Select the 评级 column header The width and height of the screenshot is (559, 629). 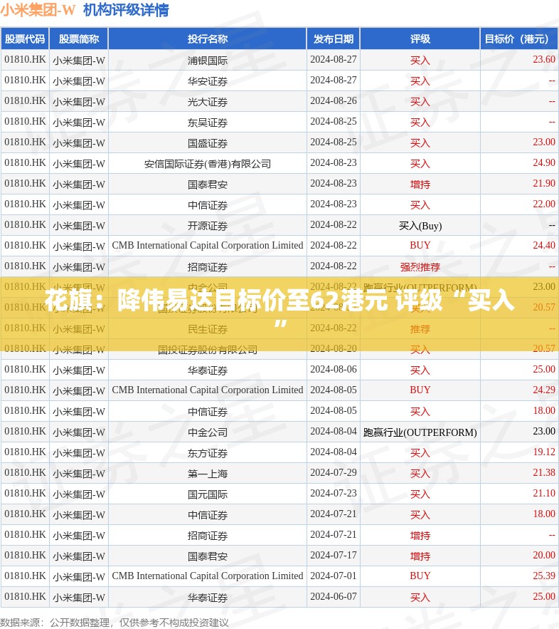click(x=420, y=39)
